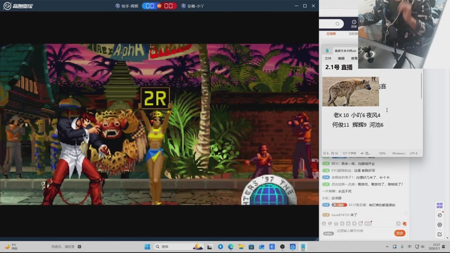The image size is (450, 253).
Task: Click the red right-player score counter
Action: coord(168,6)
